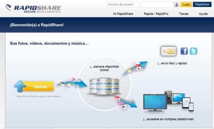
Task: Click the password help question mark icon
Action: tap(177, 5)
